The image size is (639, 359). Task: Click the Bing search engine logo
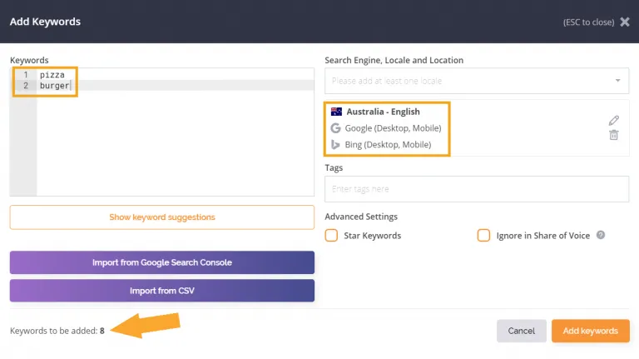point(335,144)
